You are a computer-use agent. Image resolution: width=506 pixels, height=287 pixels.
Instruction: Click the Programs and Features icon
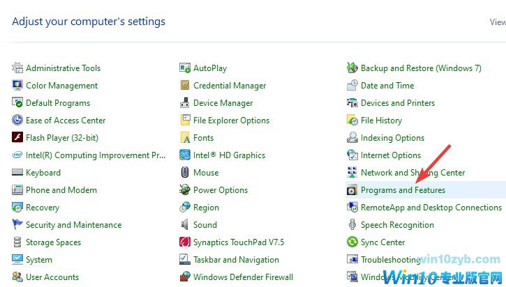[x=352, y=190]
